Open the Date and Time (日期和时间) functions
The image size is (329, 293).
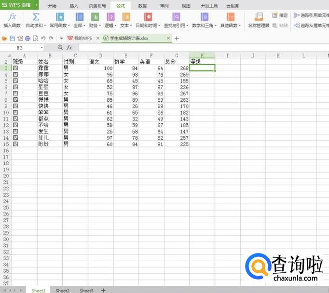click(x=148, y=20)
